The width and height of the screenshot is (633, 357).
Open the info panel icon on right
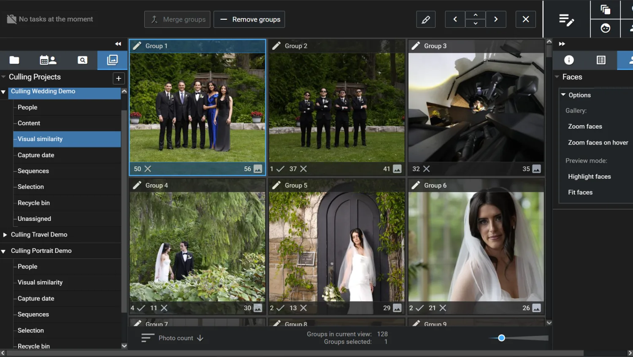pos(569,60)
